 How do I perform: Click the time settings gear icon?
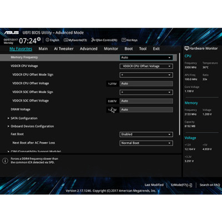pyautogui.click(x=39, y=39)
